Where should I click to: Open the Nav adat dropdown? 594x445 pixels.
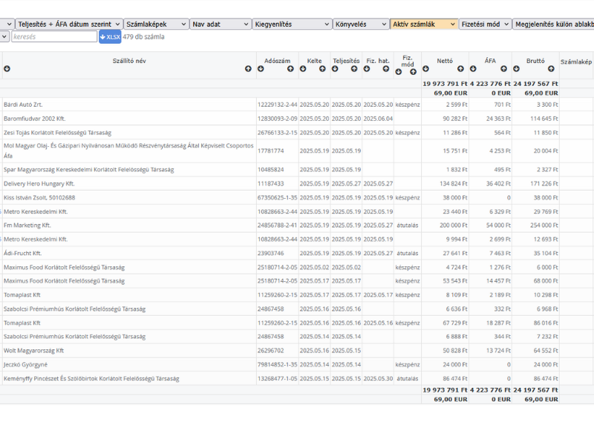[x=220, y=24]
